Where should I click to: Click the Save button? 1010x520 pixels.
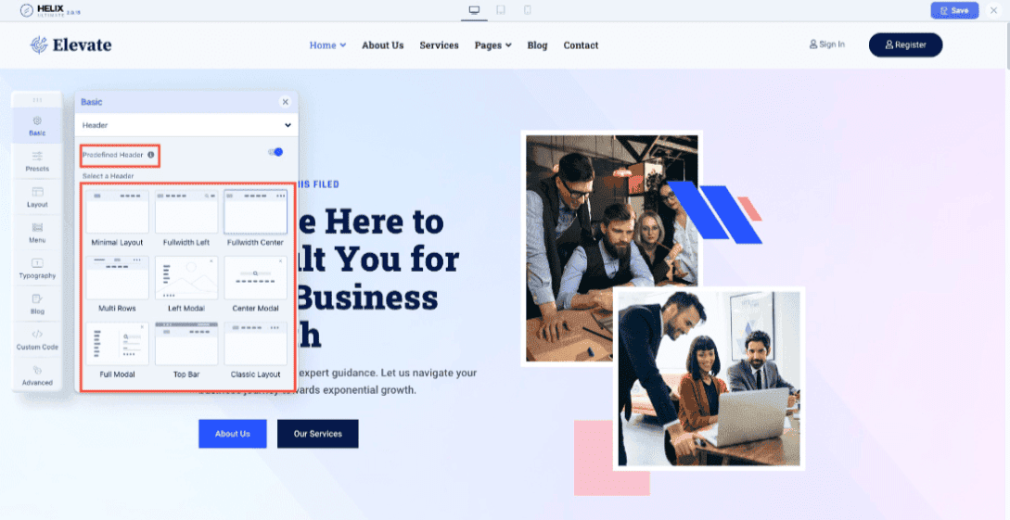tap(954, 10)
